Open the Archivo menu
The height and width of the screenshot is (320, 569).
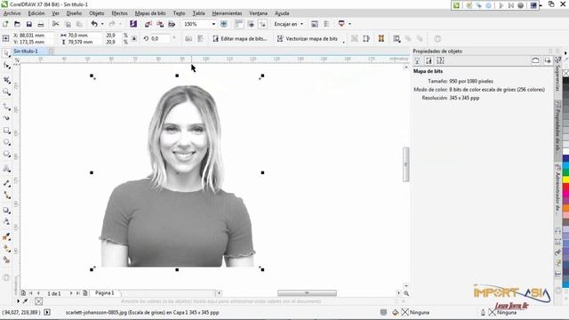(12, 13)
